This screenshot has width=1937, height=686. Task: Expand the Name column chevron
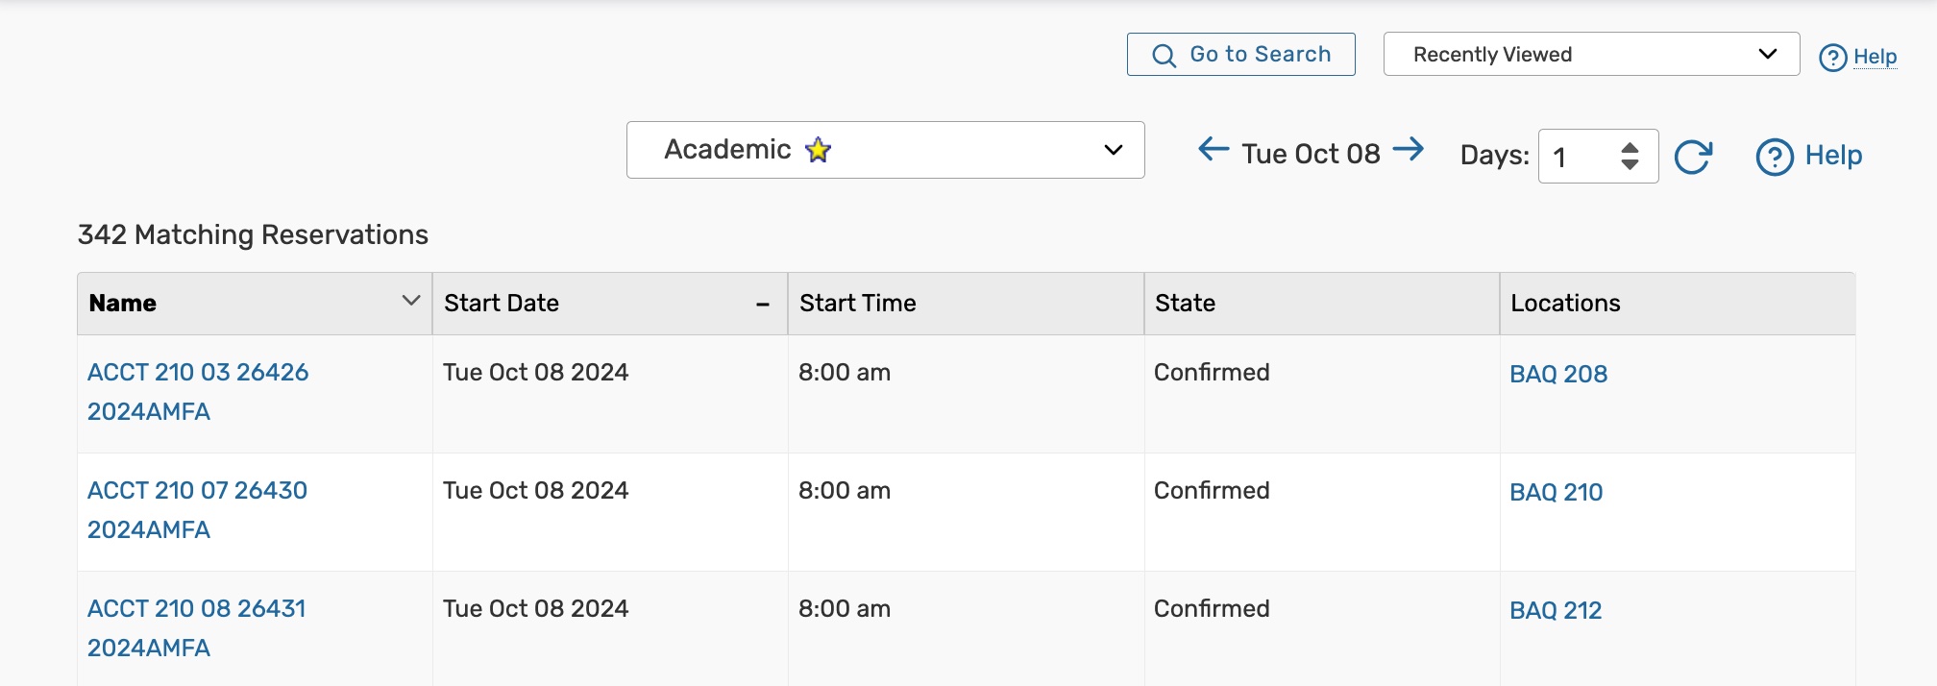411,301
